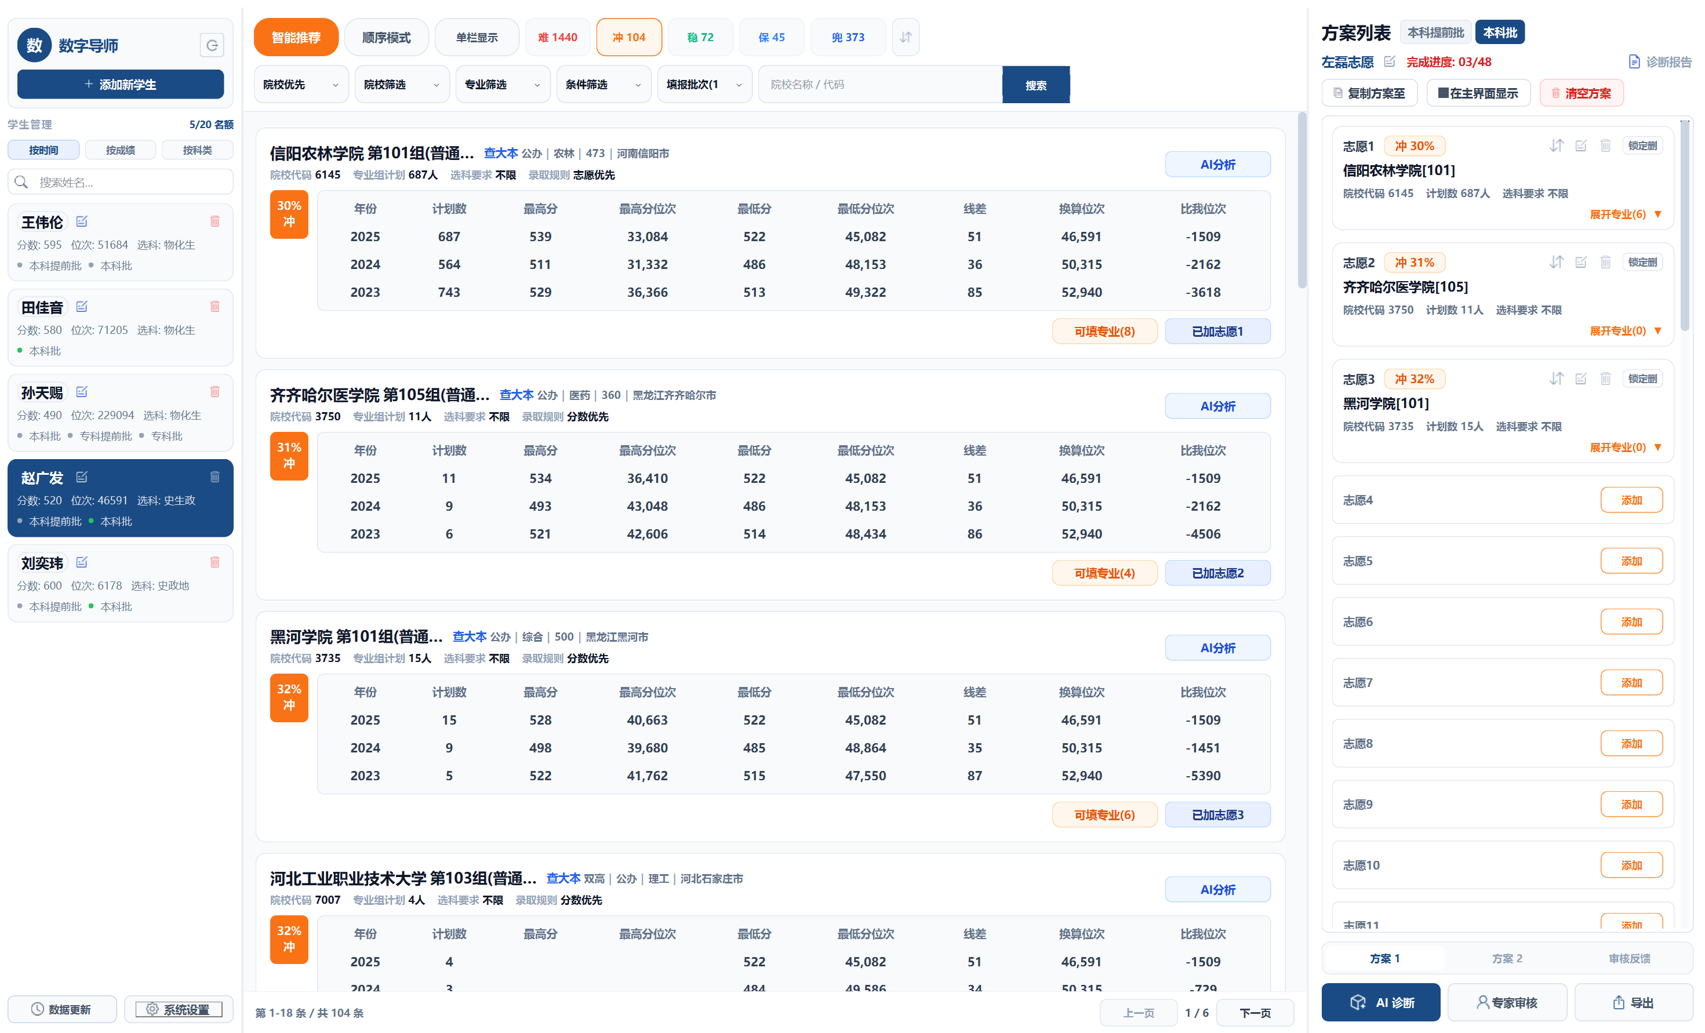Click 添加 for 志愿4
This screenshot has height=1033, width=1705.
point(1631,500)
